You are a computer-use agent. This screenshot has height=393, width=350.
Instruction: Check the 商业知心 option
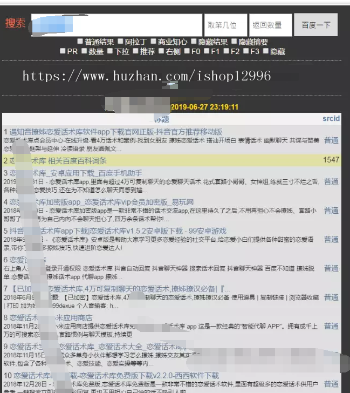(x=153, y=41)
